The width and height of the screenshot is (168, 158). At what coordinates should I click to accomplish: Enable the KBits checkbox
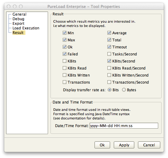pos(65,61)
